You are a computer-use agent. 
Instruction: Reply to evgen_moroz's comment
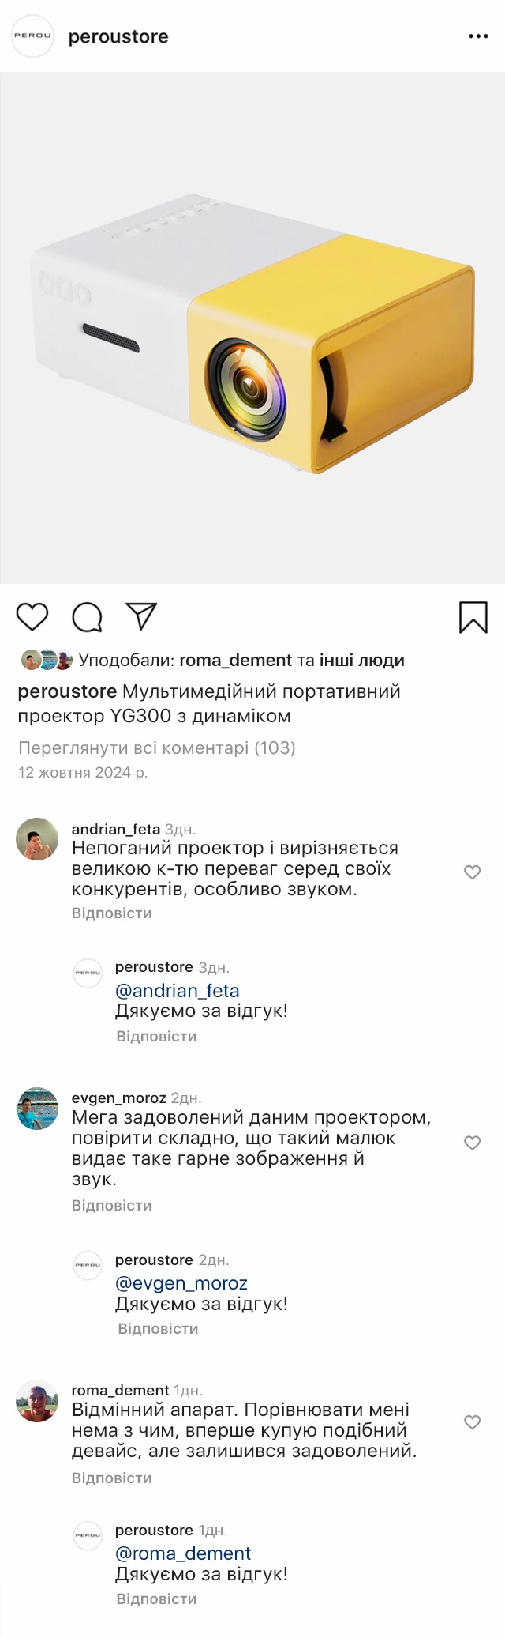click(x=111, y=1205)
